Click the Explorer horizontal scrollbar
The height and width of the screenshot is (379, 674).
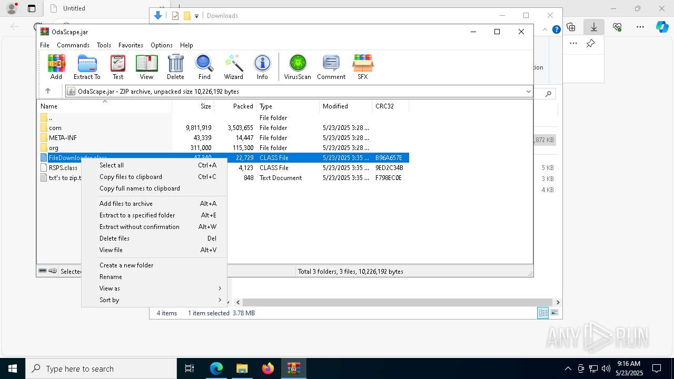(398, 302)
